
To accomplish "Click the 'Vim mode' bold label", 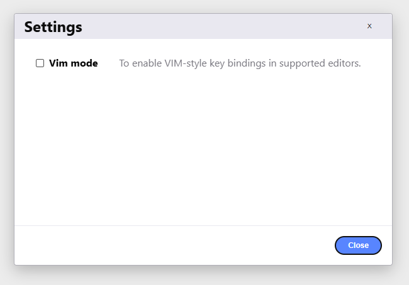I will pos(73,63).
